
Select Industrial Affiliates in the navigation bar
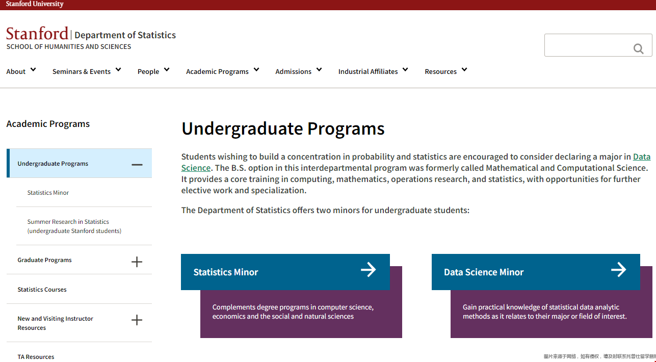point(368,71)
